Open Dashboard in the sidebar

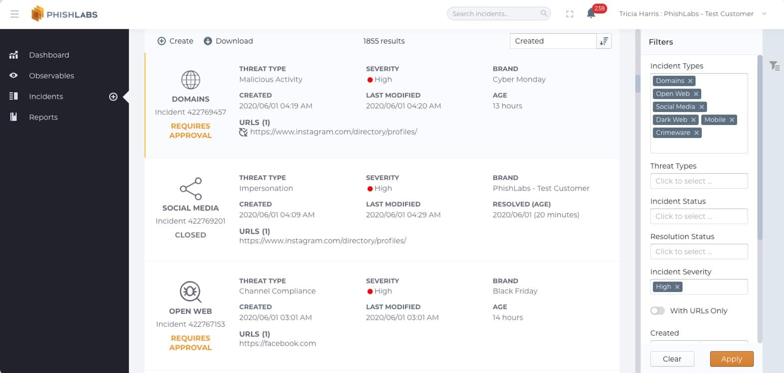click(49, 55)
